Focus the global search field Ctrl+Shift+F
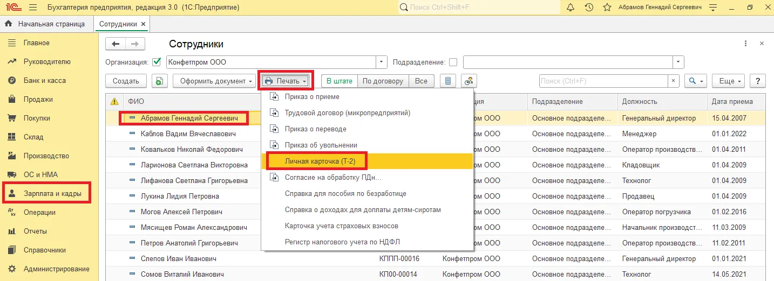Image resolution: width=774 pixels, height=281 pixels. pyautogui.click(x=479, y=8)
